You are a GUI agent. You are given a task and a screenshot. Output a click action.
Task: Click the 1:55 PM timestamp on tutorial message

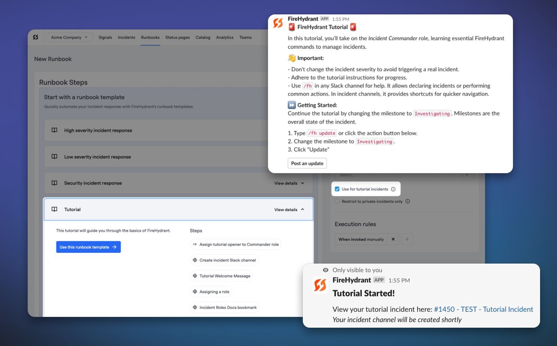click(x=340, y=19)
